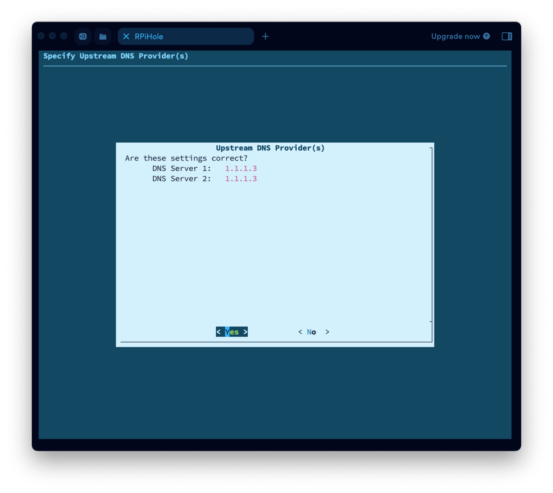The image size is (553, 493).
Task: Select the DNS Server 2 address 1.1.1.3
Action: pyautogui.click(x=241, y=179)
